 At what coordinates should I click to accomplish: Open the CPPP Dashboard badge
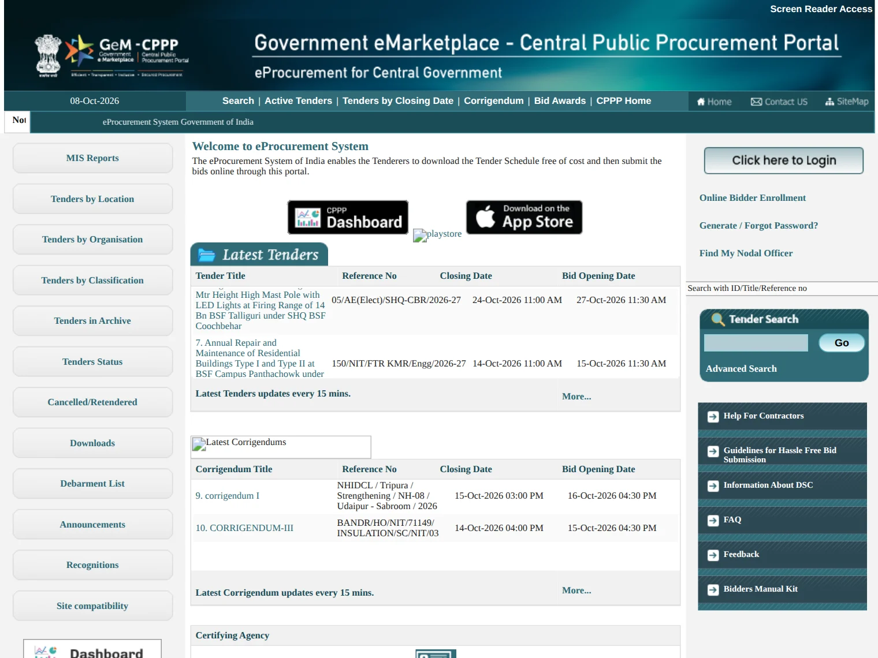pos(348,217)
